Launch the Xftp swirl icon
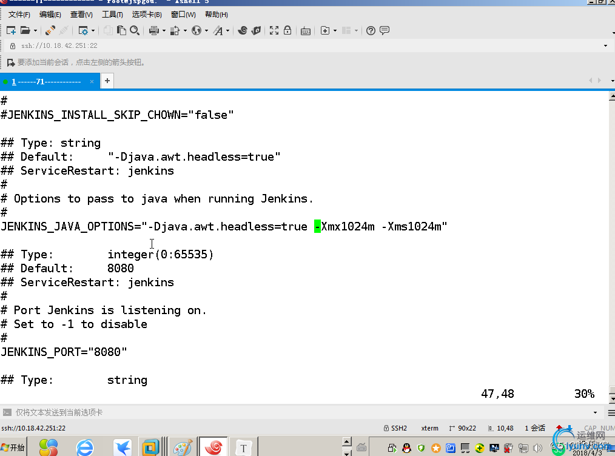Viewport: 615px width, 456px height. click(243, 30)
